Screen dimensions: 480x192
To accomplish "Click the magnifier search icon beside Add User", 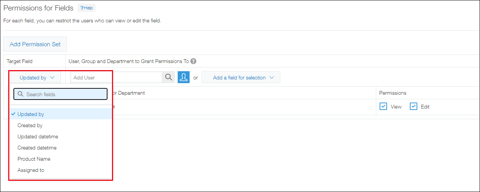I will 168,78.
